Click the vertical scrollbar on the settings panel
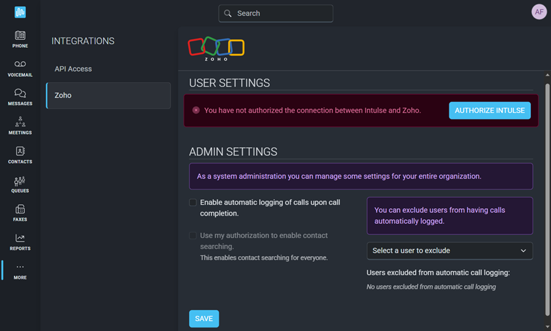This screenshot has width=551, height=331. [547, 196]
